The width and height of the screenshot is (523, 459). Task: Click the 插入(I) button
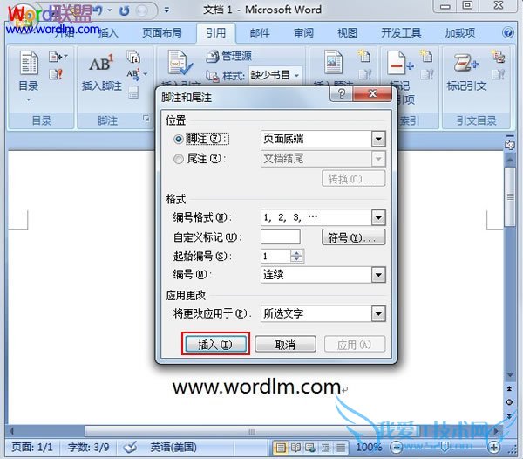tap(215, 344)
